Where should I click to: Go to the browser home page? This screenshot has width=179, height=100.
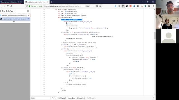pos(11,6)
